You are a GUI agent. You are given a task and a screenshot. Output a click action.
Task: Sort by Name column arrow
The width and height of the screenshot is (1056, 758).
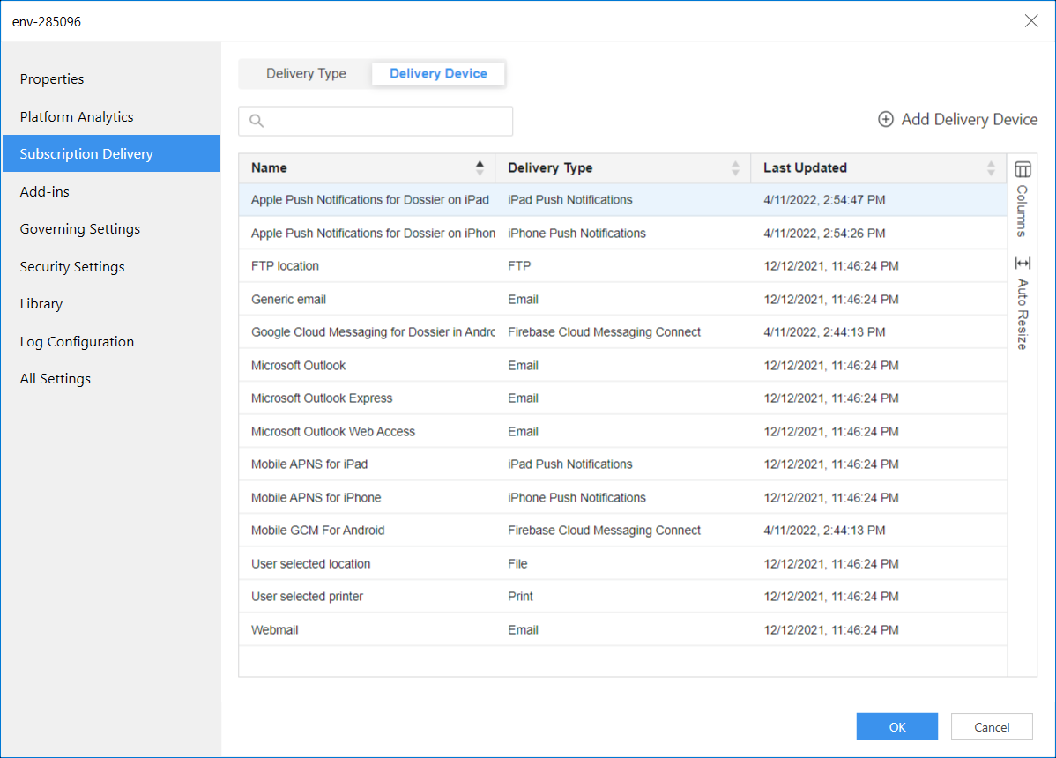[x=480, y=167]
